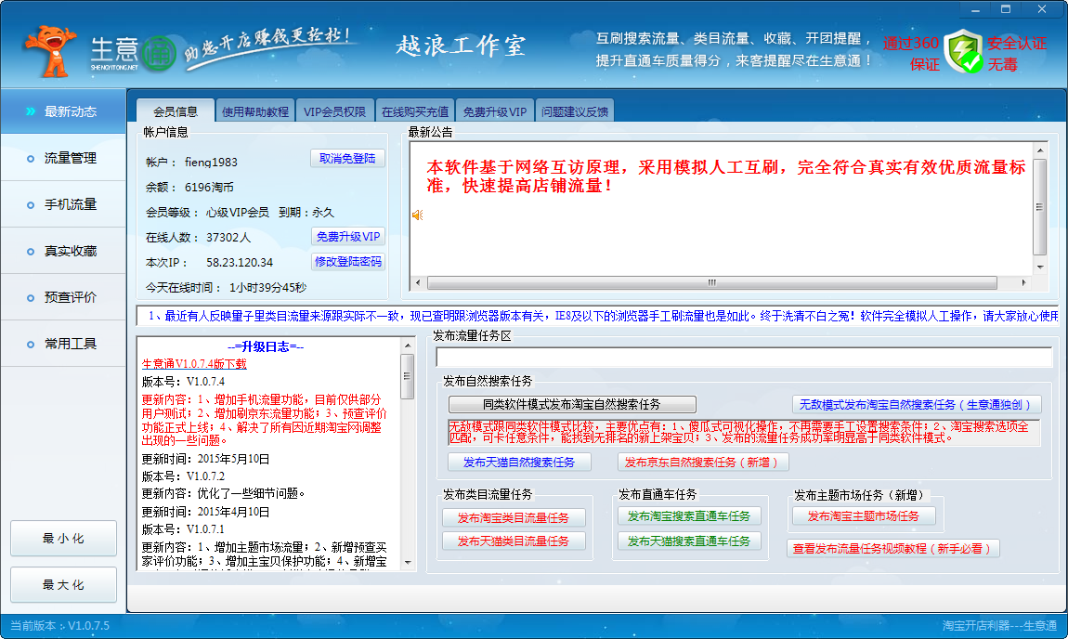This screenshot has width=1068, height=639.
Task: Click 发布天猫自然搜索任务 button
Action: 519,462
